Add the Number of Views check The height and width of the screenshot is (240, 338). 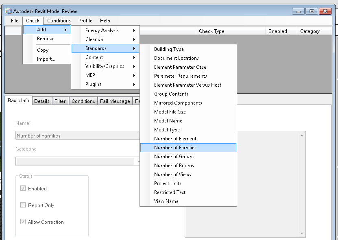[188, 175]
